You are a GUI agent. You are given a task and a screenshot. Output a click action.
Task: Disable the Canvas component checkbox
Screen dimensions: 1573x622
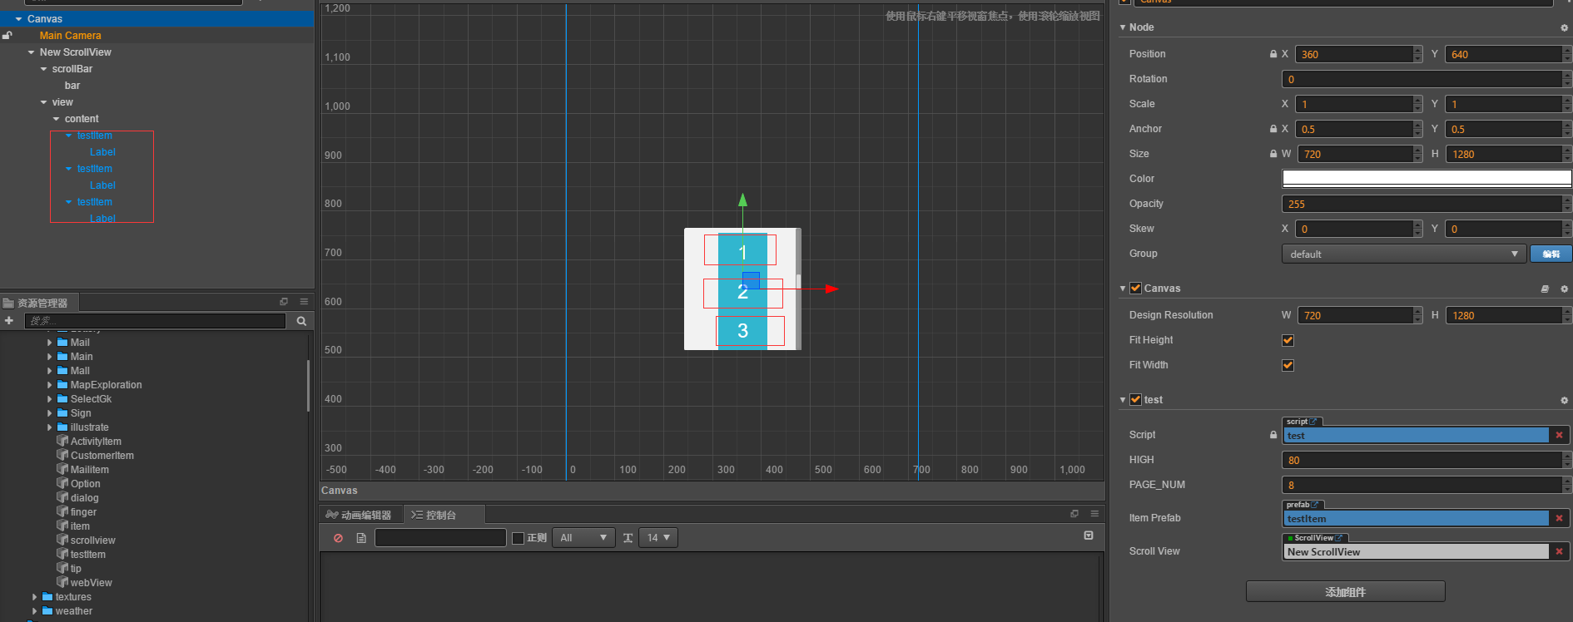click(1135, 289)
